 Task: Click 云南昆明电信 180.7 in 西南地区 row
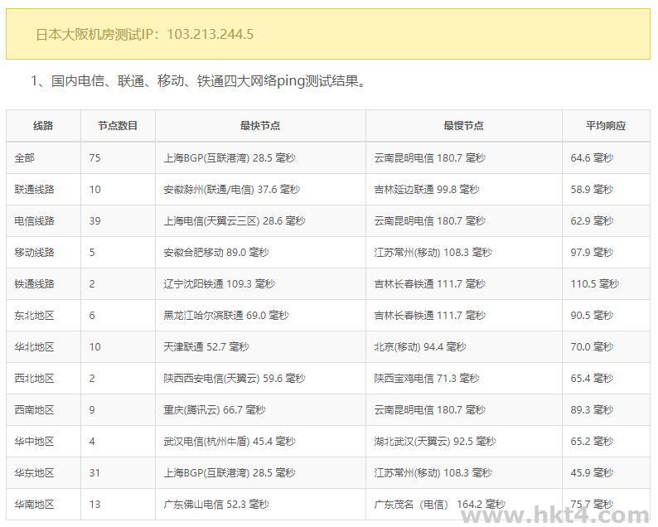coord(430,409)
